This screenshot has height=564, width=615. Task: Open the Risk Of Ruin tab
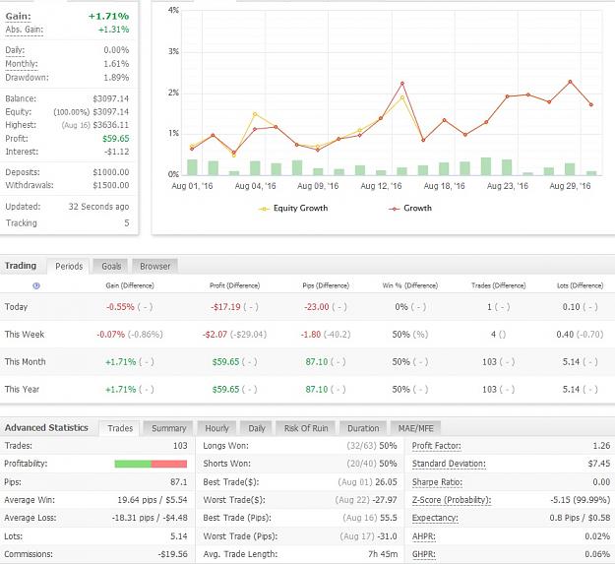(306, 428)
